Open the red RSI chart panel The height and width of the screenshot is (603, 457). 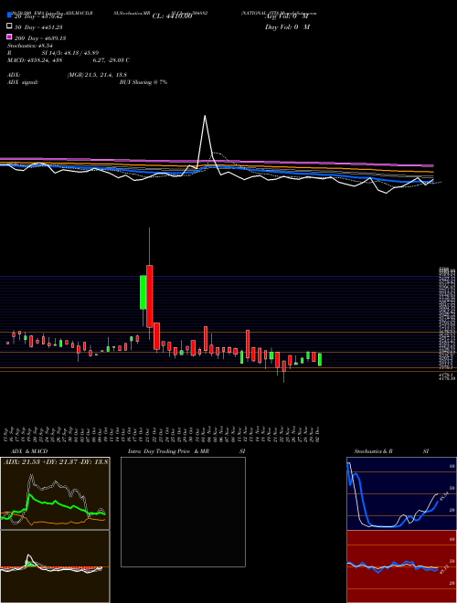point(401,566)
